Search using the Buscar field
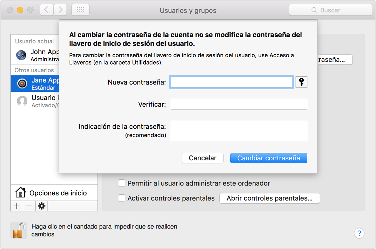The height and width of the screenshot is (249, 376). coord(330,10)
